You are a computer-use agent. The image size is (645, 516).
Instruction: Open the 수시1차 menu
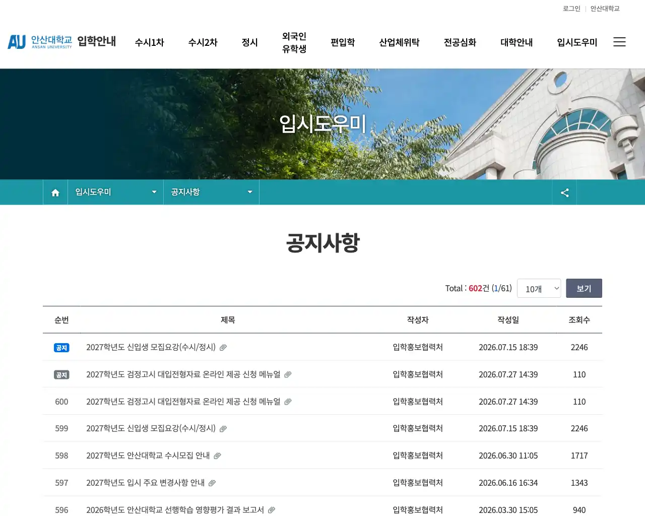(x=150, y=42)
